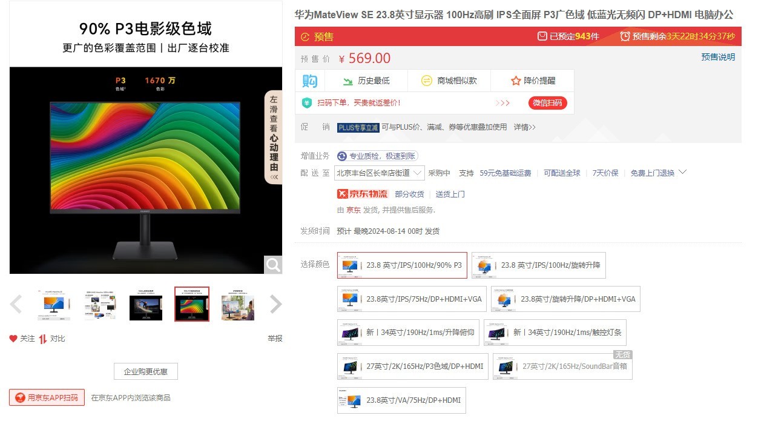Select the highlighted rainbow monitor thumbnail
The height and width of the screenshot is (421, 764).
tap(192, 304)
